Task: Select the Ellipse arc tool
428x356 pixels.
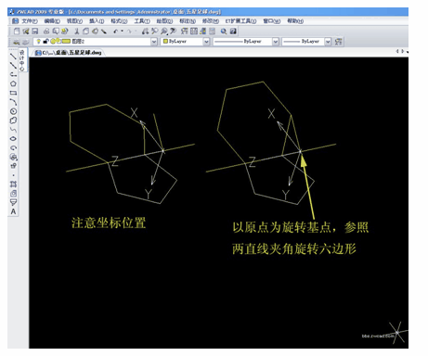Action: [x=13, y=147]
